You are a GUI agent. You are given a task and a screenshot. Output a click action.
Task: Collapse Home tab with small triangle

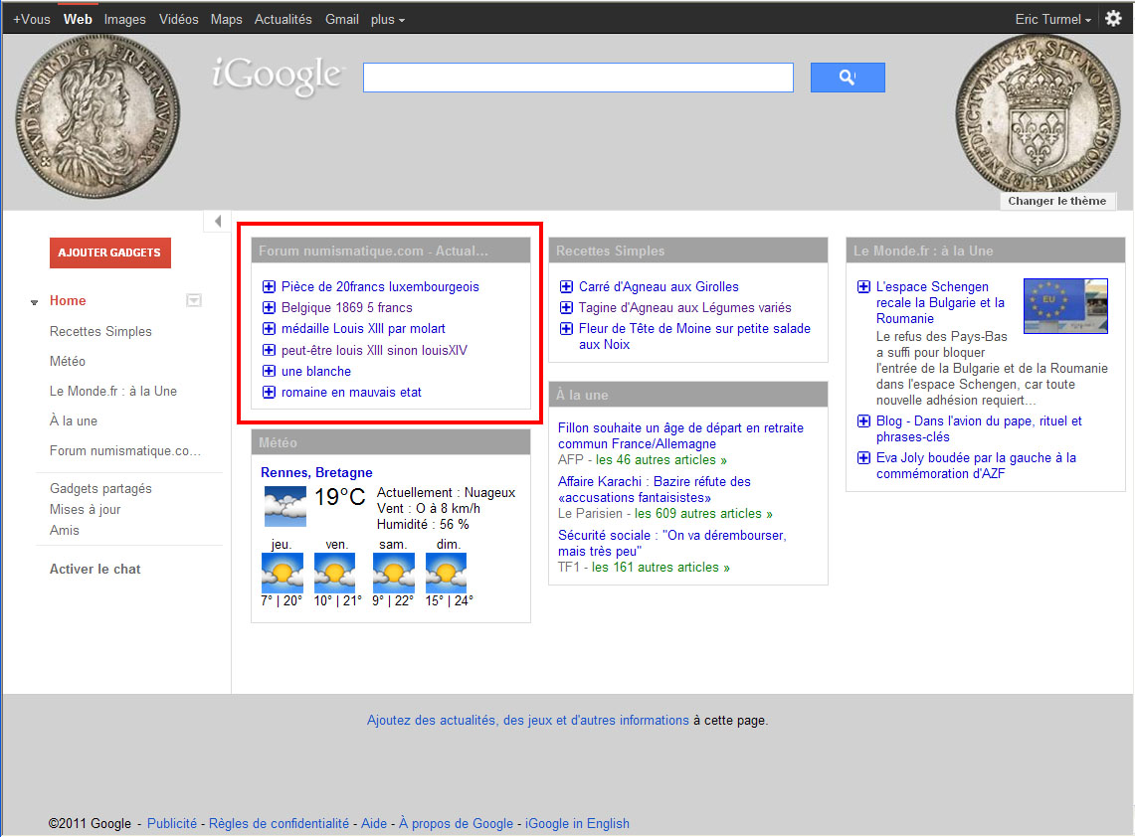pos(34,302)
